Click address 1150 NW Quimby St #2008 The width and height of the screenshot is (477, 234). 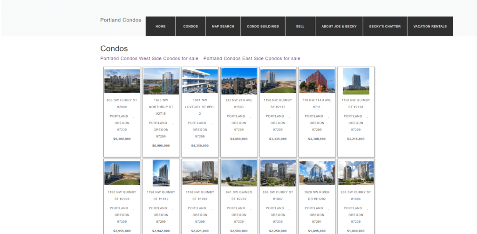(x=122, y=195)
